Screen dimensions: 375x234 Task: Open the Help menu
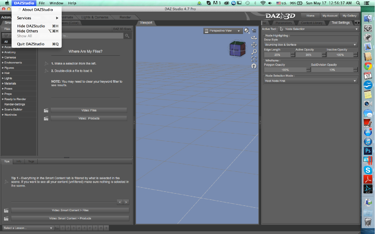72,3
